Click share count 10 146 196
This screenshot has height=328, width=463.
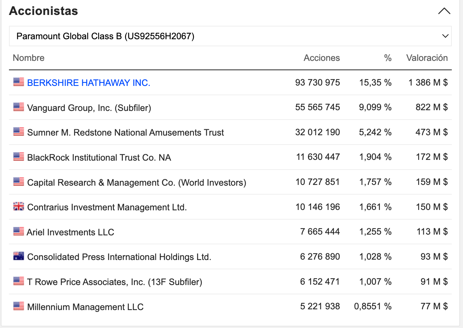point(318,207)
